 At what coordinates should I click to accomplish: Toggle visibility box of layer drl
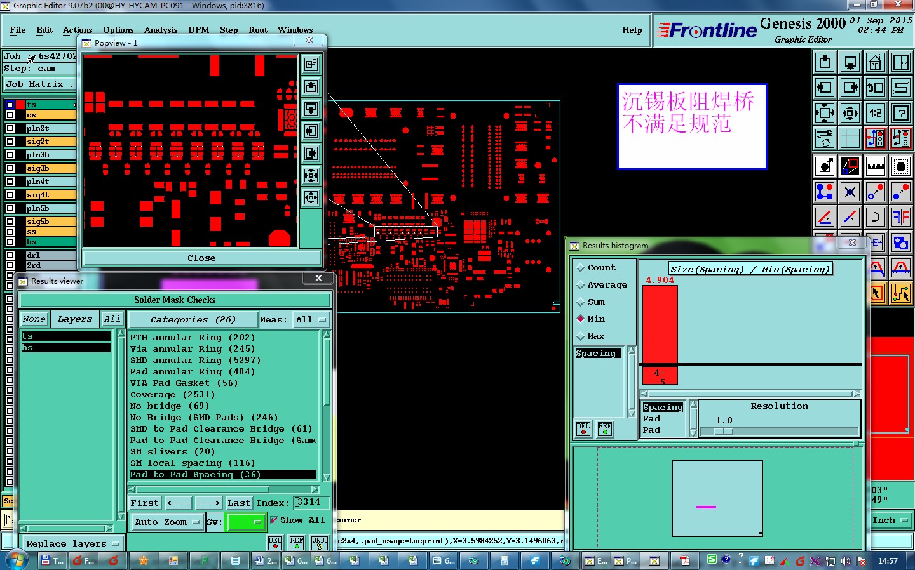(10, 255)
